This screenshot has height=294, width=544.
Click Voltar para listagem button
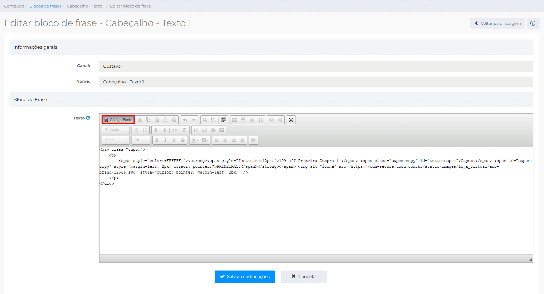tap(498, 23)
